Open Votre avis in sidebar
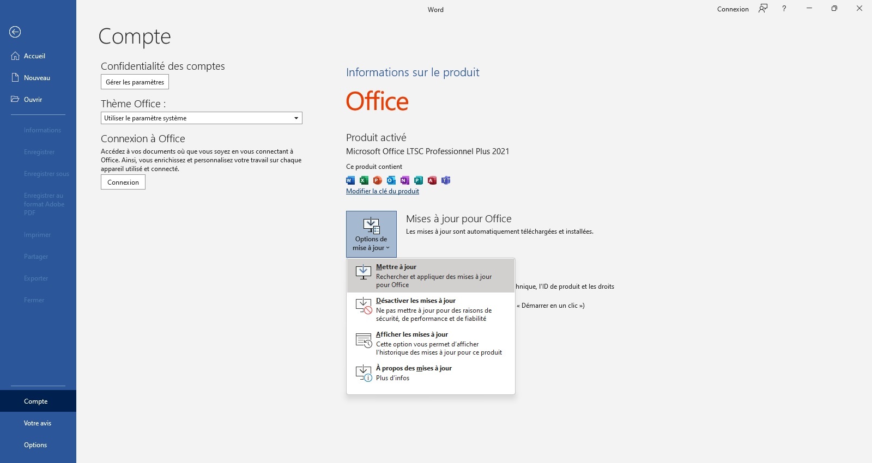Viewport: 872px width, 463px height. (38, 423)
